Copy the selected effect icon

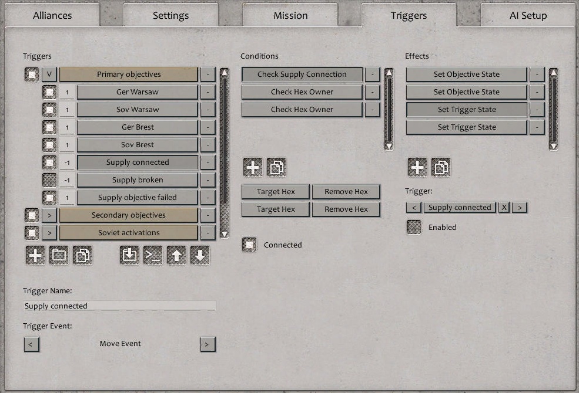(441, 168)
